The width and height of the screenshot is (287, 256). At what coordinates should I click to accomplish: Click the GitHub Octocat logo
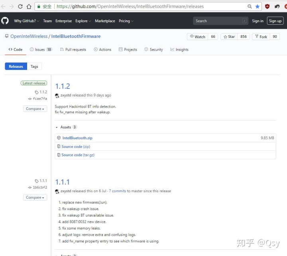coord(5,21)
